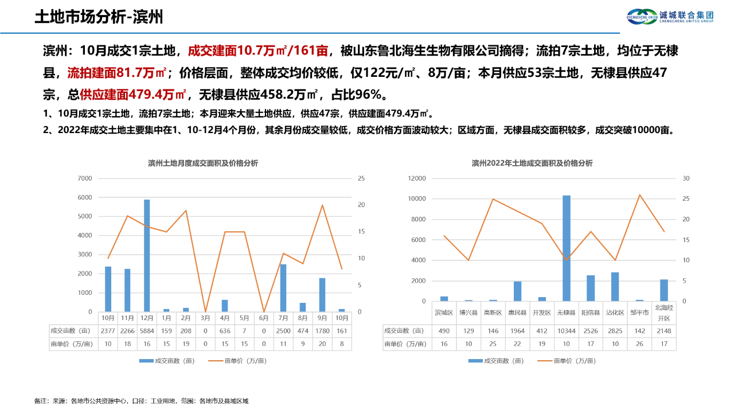Click the slide title 土地市场分析-滨州
The image size is (734, 413).
pyautogui.click(x=99, y=16)
